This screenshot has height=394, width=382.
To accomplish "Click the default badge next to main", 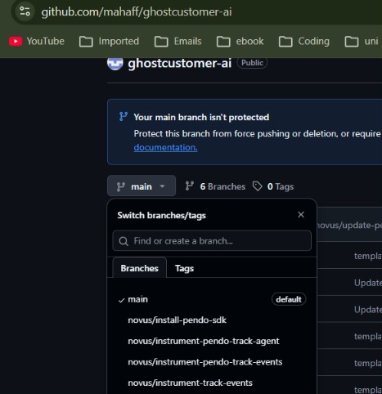I will [x=289, y=299].
